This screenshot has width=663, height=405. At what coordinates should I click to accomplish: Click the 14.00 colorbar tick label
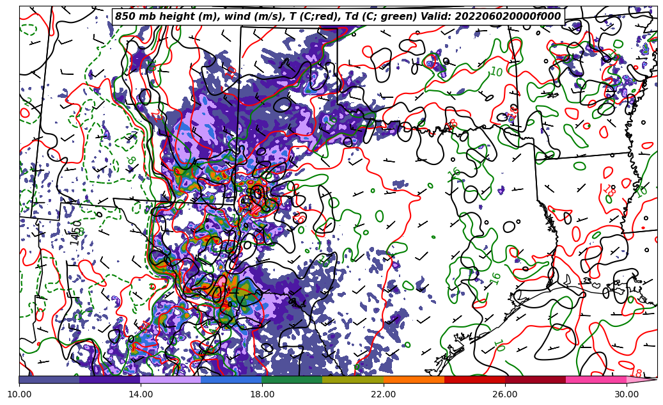point(141,394)
